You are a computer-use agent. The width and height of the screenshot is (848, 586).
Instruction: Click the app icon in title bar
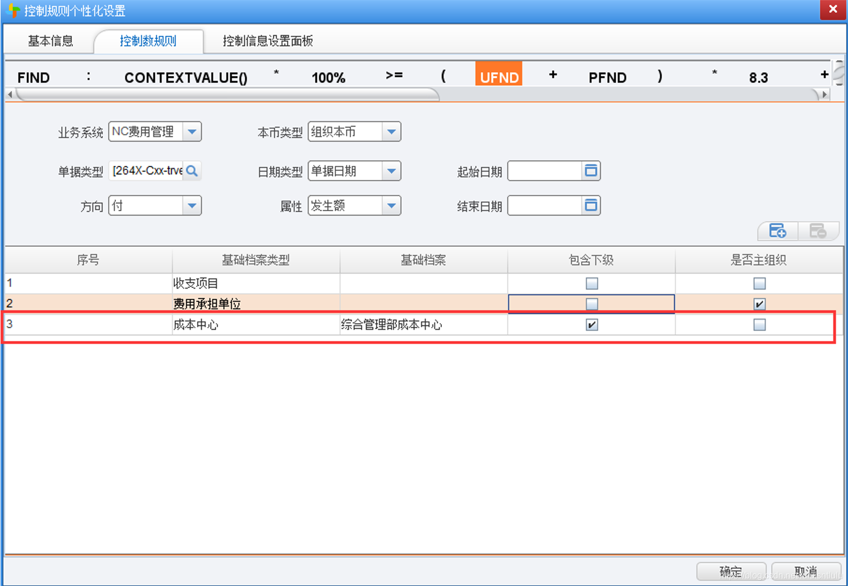12,10
